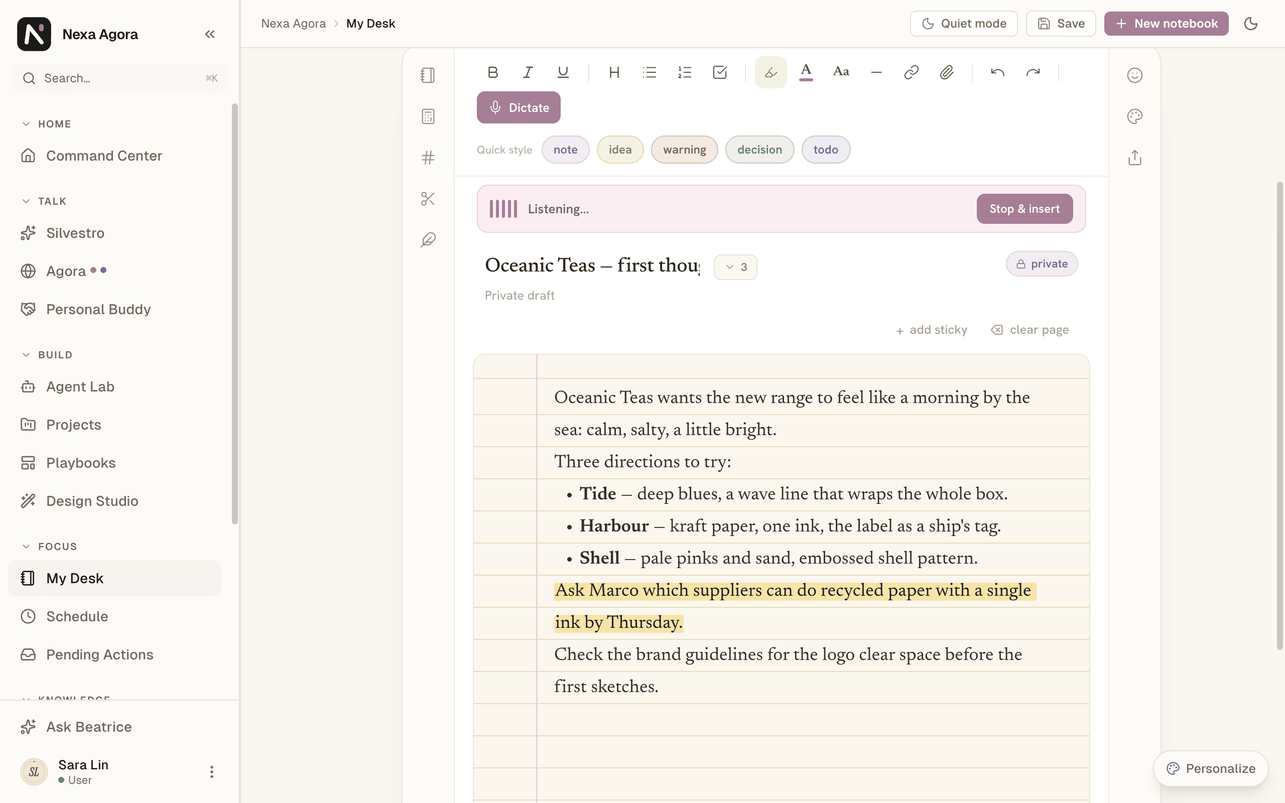Screen dimensions: 1285x803
Task: Insert a bulleted list
Action: point(650,72)
